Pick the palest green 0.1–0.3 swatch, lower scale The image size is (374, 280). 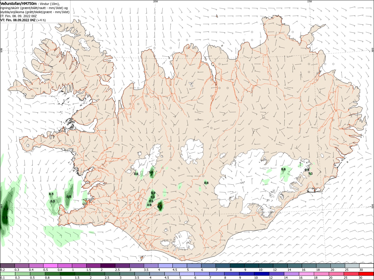pyautogui.click(x=8, y=274)
